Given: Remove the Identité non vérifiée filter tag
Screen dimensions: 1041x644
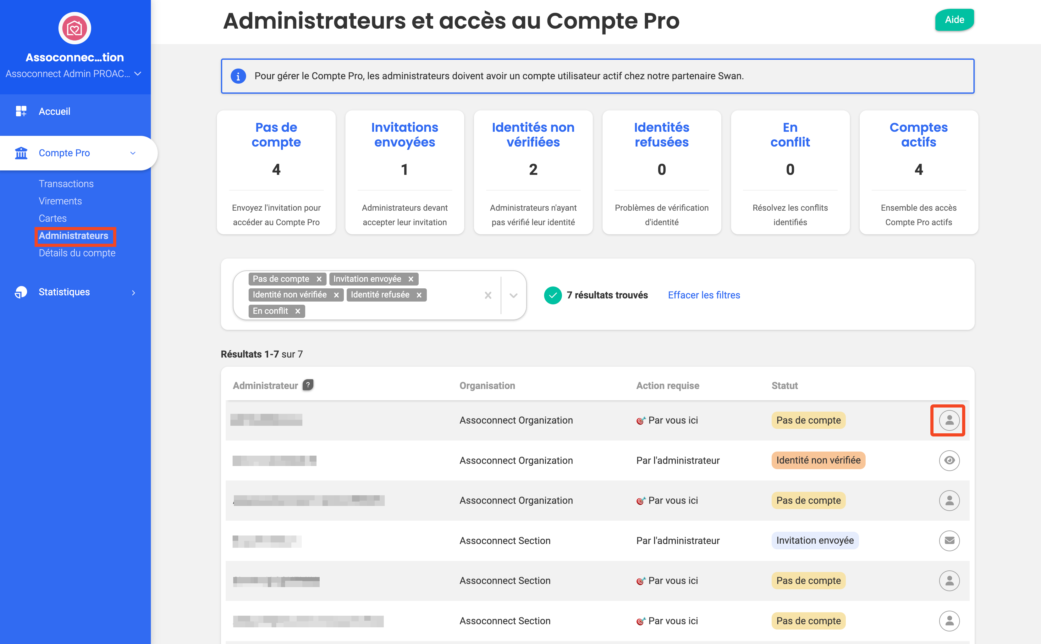Looking at the screenshot, I should 336,295.
